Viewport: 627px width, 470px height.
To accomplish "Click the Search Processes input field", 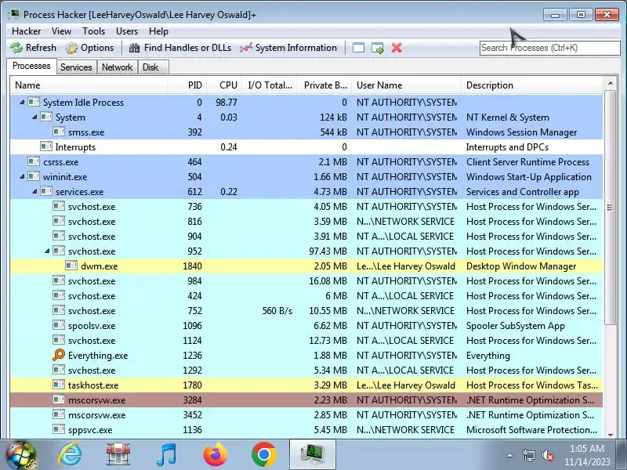I will pyautogui.click(x=550, y=48).
